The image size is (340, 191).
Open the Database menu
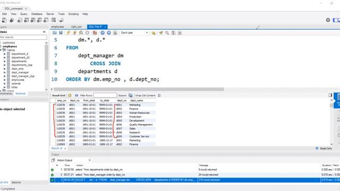(37, 14)
